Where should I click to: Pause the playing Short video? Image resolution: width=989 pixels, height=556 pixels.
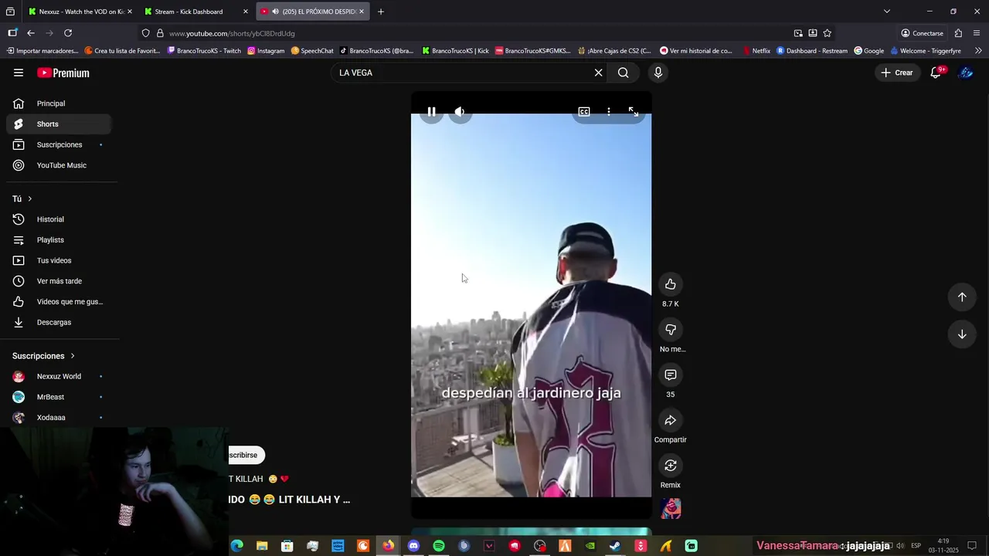point(431,112)
